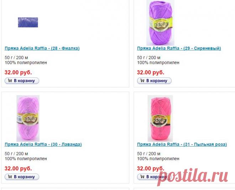
Task: Add Пыльная роза yarn to cart button
Action: (x=154, y=177)
